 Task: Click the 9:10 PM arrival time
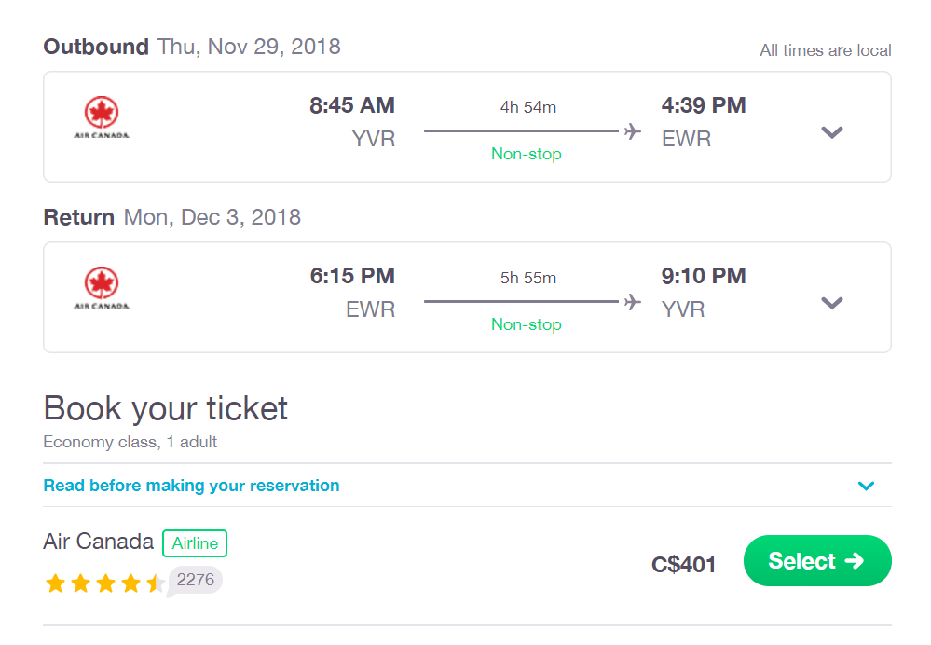[x=704, y=276]
